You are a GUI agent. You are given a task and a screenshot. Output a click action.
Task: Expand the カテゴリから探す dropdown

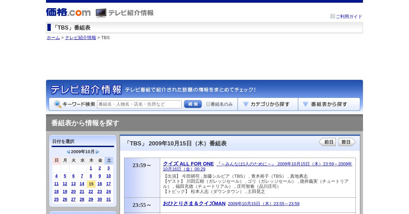[268, 104]
